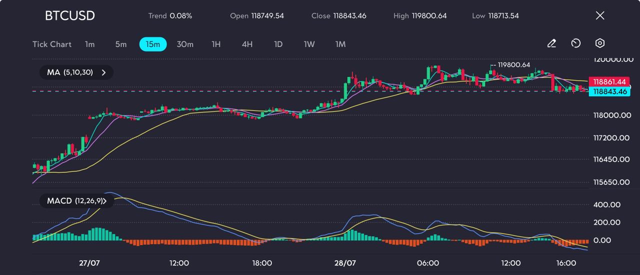The width and height of the screenshot is (640, 275).
Task: Click the BTCUSD symbol title
Action: [x=70, y=15]
